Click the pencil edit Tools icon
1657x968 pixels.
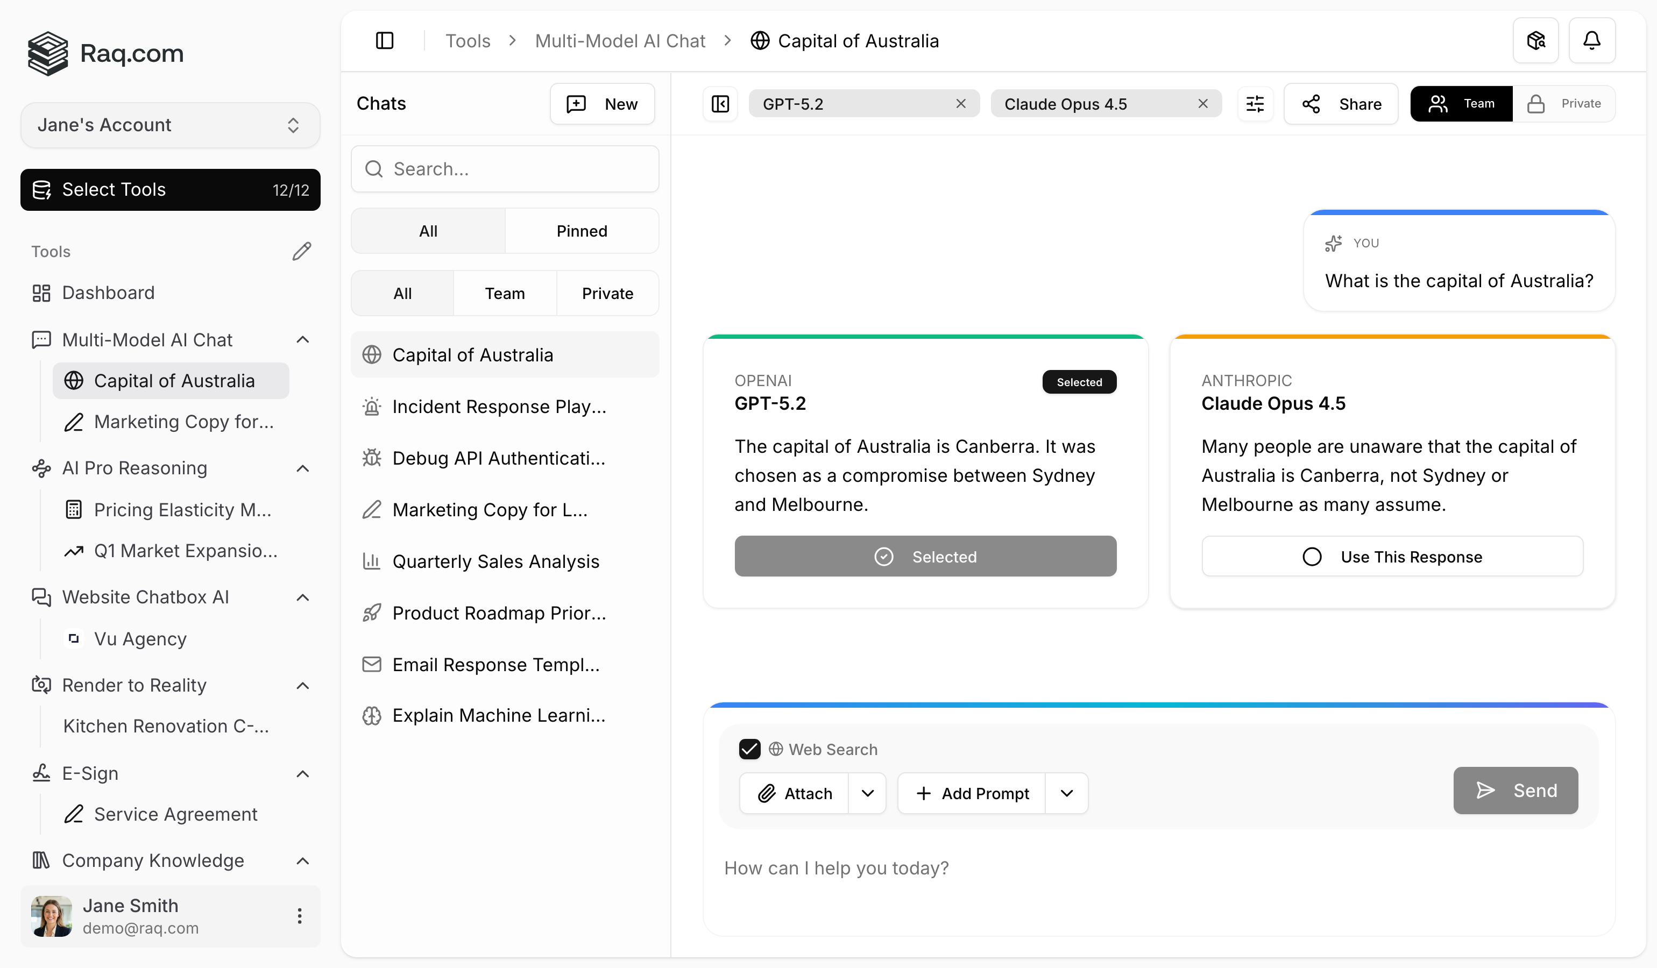302,251
